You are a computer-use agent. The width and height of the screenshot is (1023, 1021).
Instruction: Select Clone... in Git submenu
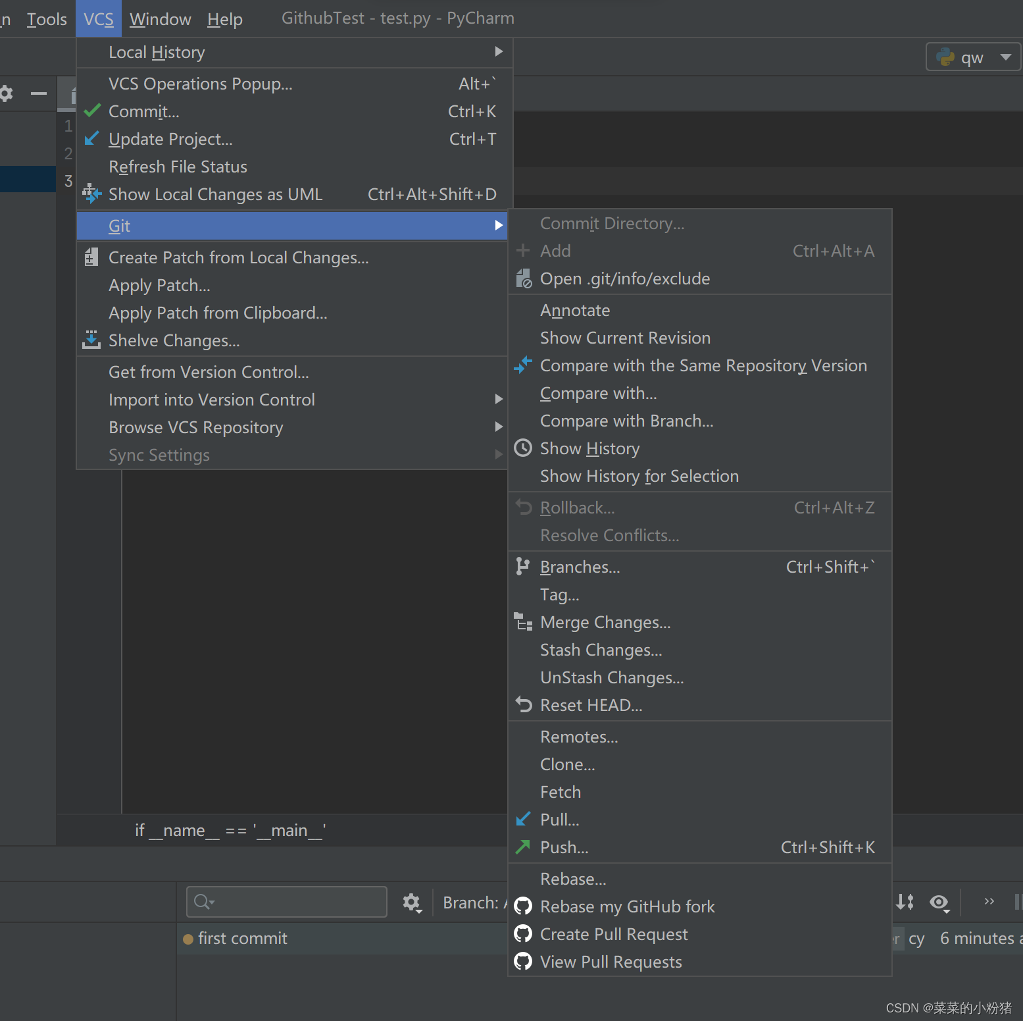pos(700,764)
